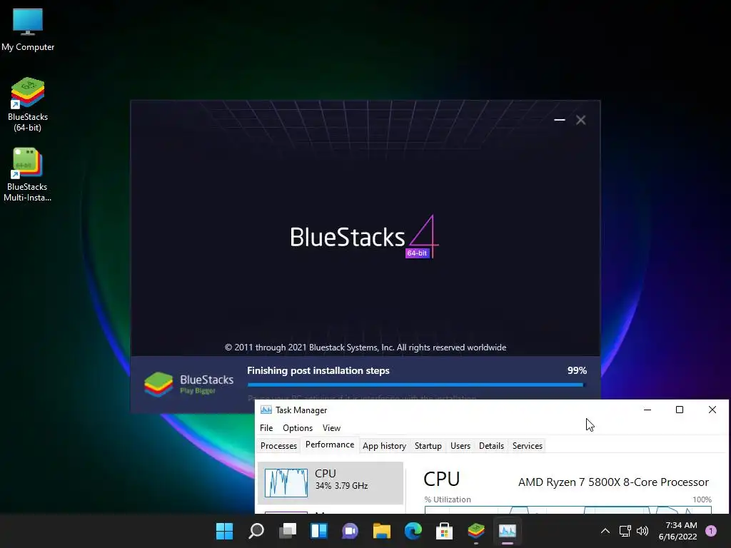
Task: Open the File menu in Task Manager
Action: 266,428
